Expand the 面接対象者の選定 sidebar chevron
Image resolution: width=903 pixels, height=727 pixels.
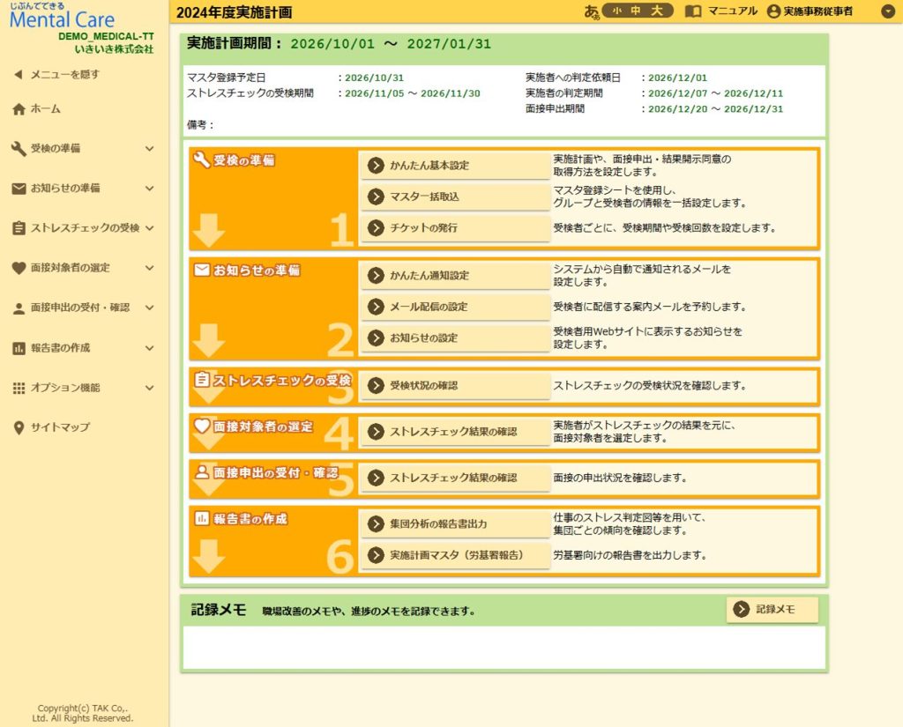tap(150, 268)
